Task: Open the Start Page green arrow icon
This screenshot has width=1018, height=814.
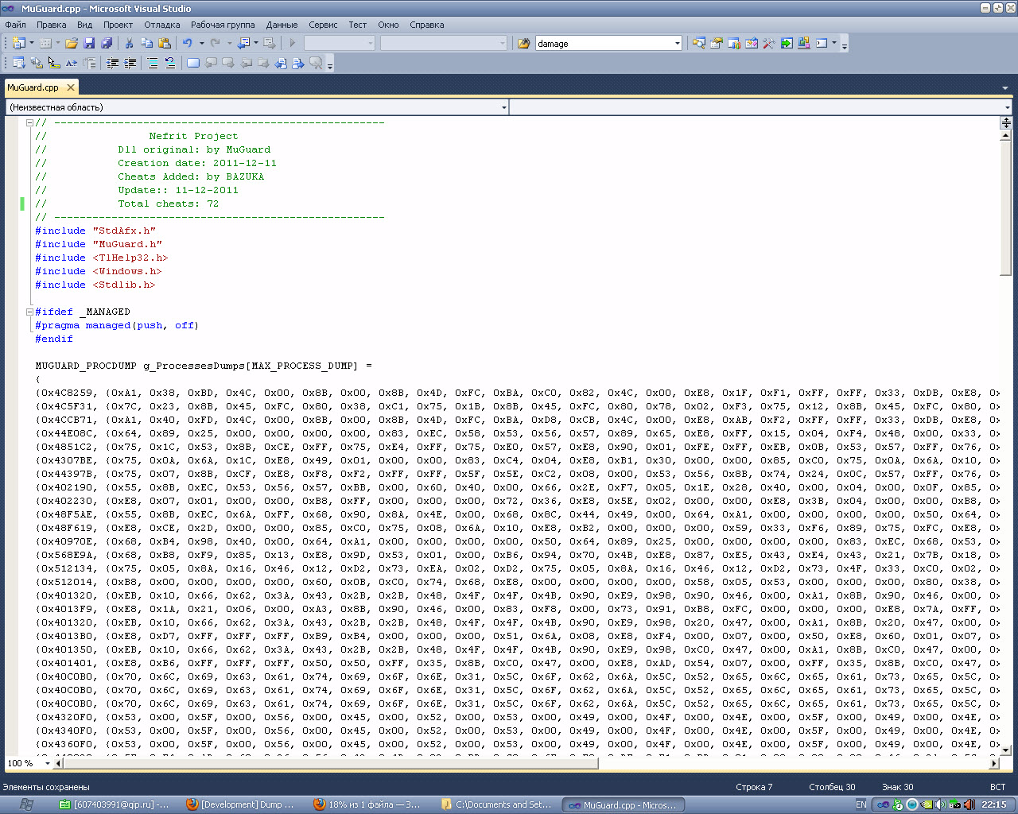Action: pos(787,43)
